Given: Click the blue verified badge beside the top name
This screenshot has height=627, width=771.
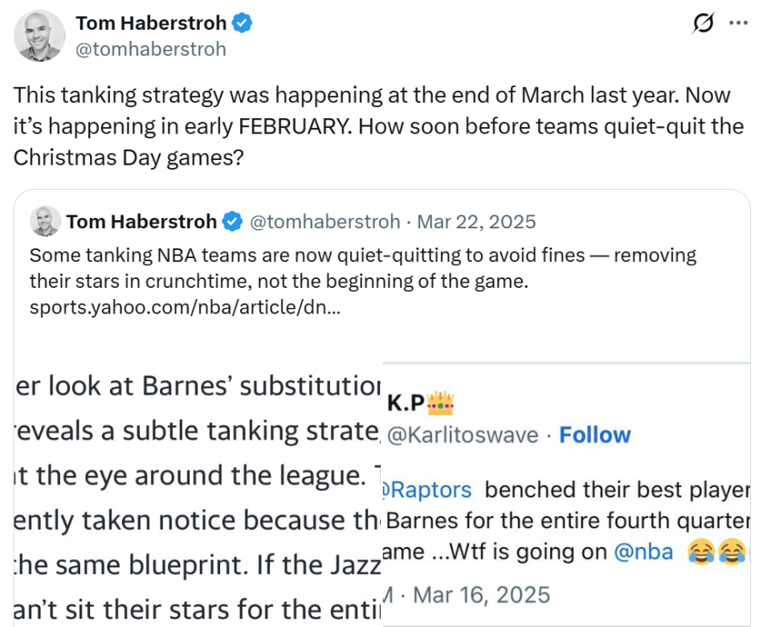Looking at the screenshot, I should [243, 23].
